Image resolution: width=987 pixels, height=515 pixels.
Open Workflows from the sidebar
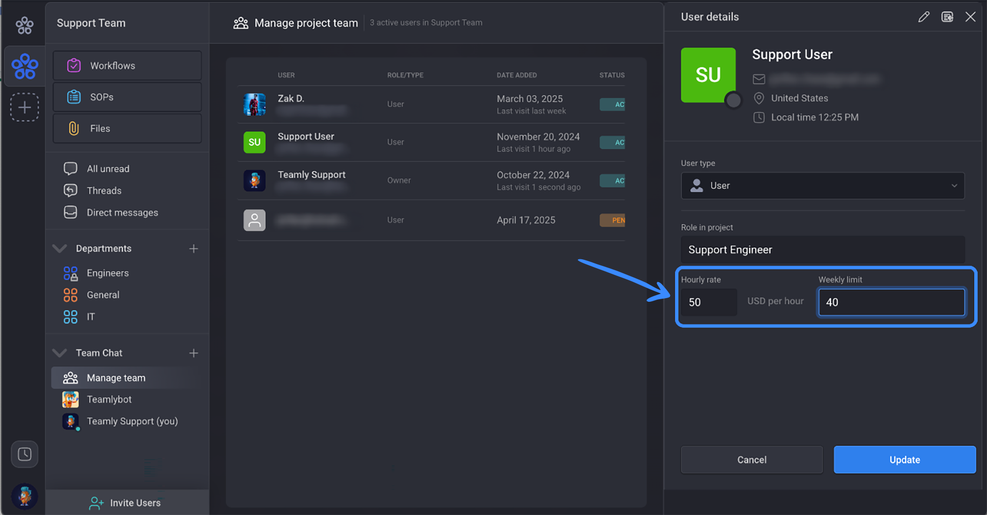(x=127, y=66)
